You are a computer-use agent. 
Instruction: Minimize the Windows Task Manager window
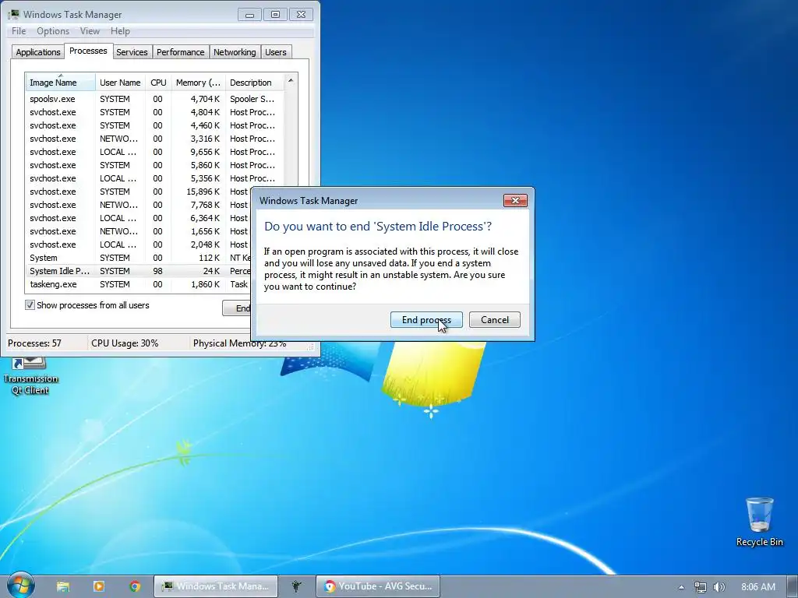point(249,15)
